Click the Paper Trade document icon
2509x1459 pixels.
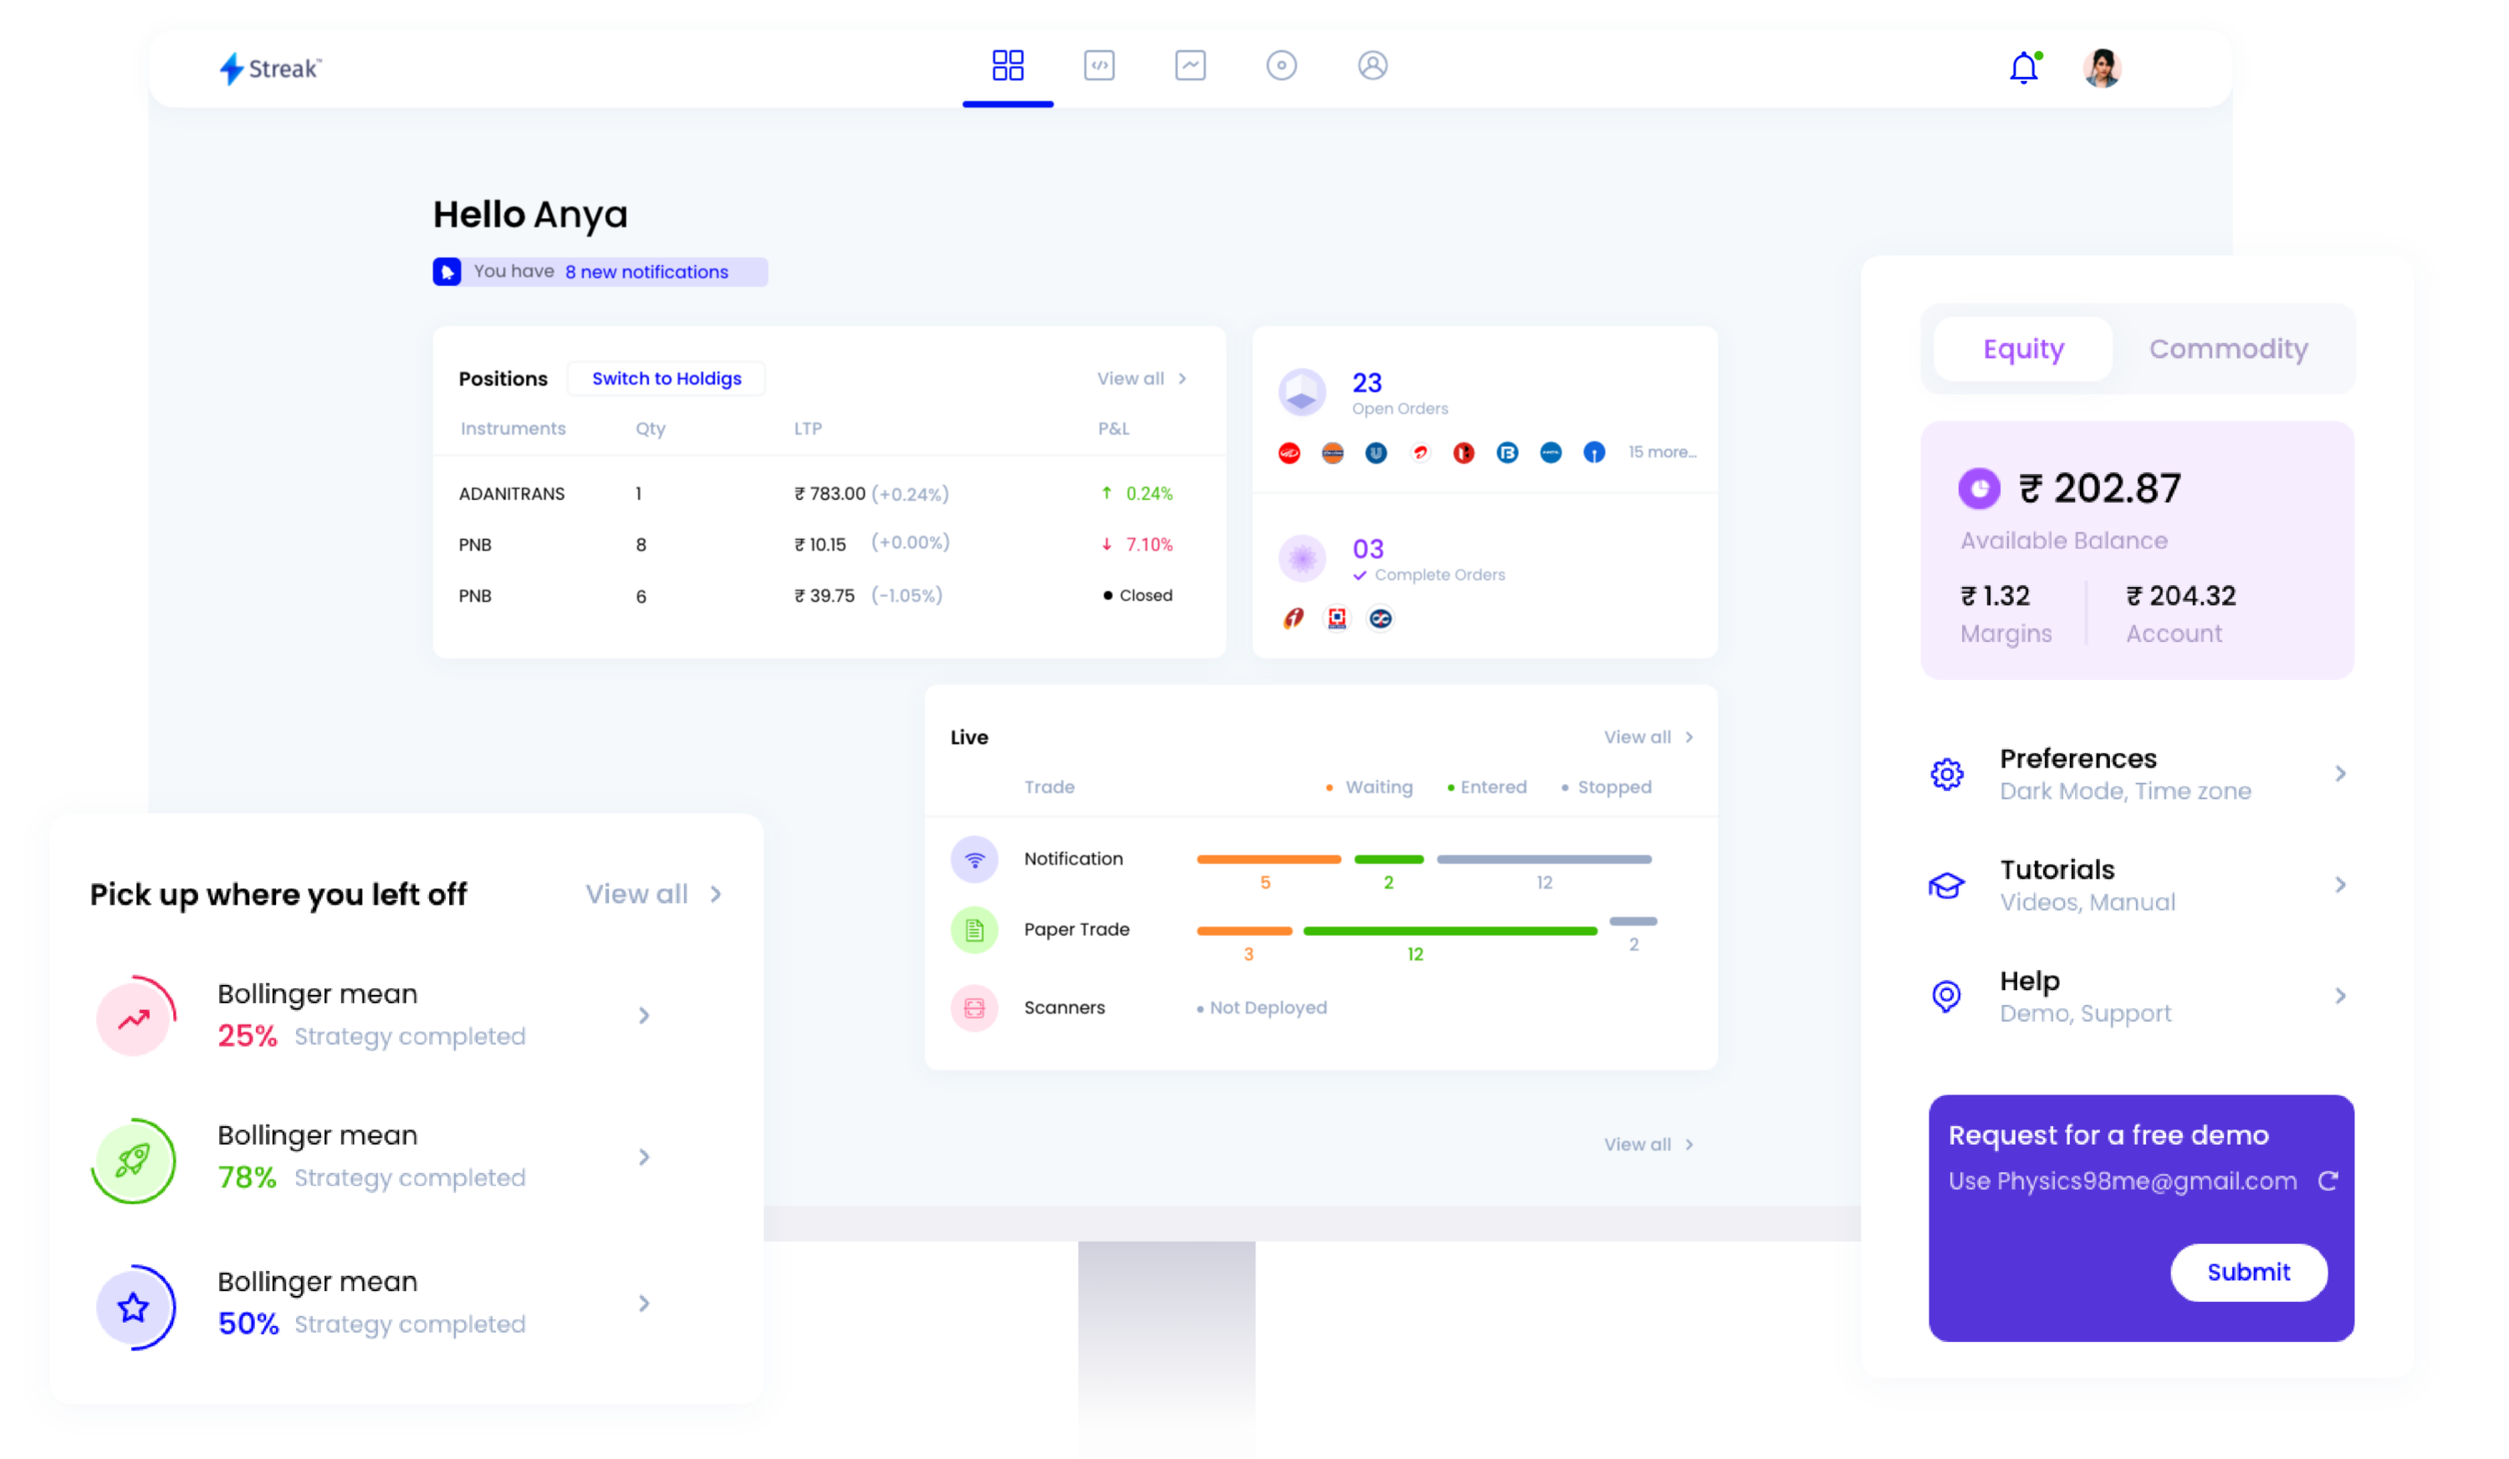(971, 929)
